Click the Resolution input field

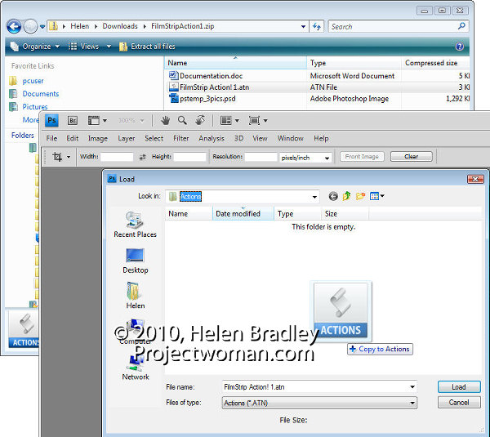[261, 157]
